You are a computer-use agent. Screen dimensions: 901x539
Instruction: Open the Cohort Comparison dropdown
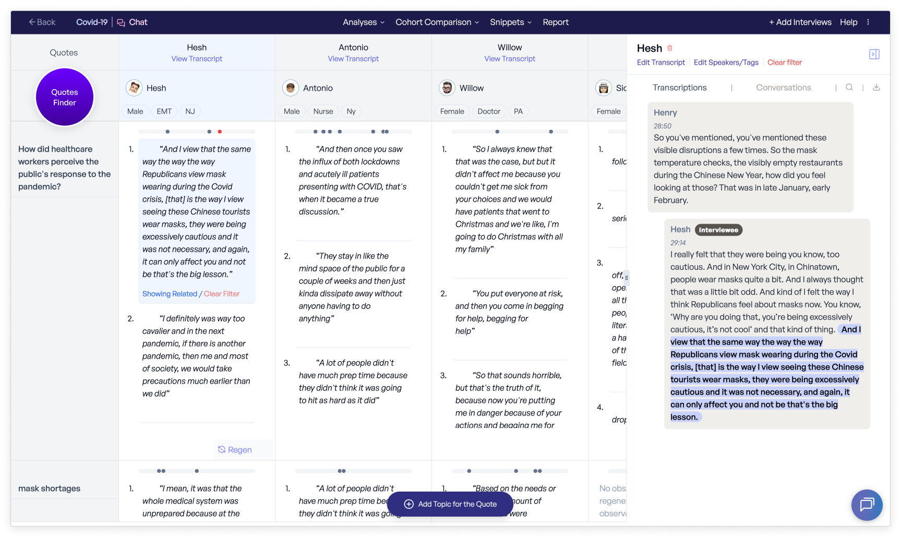pyautogui.click(x=437, y=22)
